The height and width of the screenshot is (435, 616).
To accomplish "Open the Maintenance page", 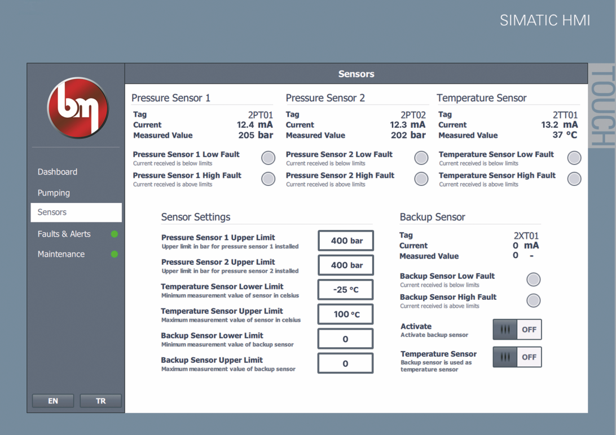I will tap(61, 254).
